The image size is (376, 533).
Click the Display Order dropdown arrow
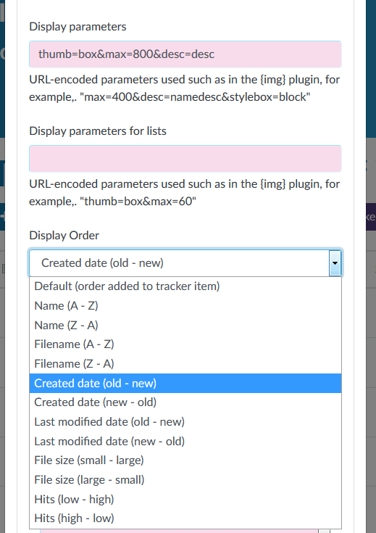[335, 263]
